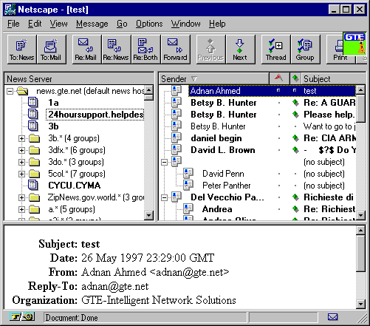Click the read-status diamond column header

click(x=295, y=78)
